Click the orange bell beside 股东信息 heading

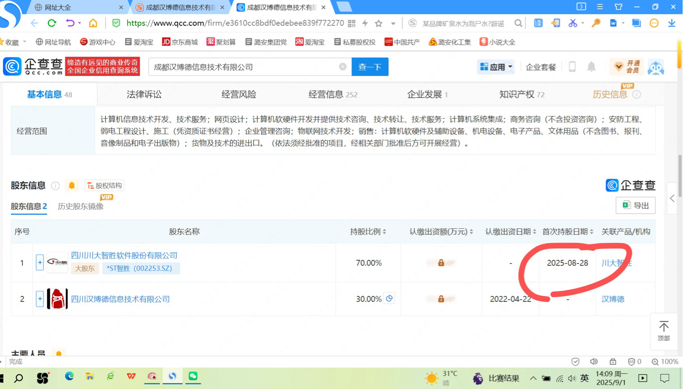click(x=72, y=185)
